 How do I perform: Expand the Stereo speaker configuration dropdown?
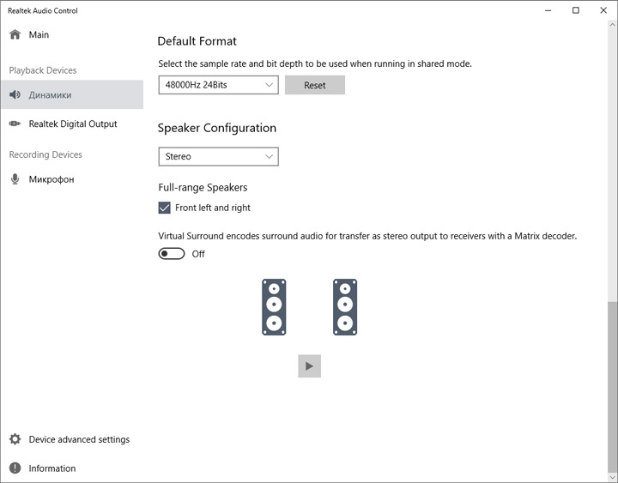coord(219,157)
